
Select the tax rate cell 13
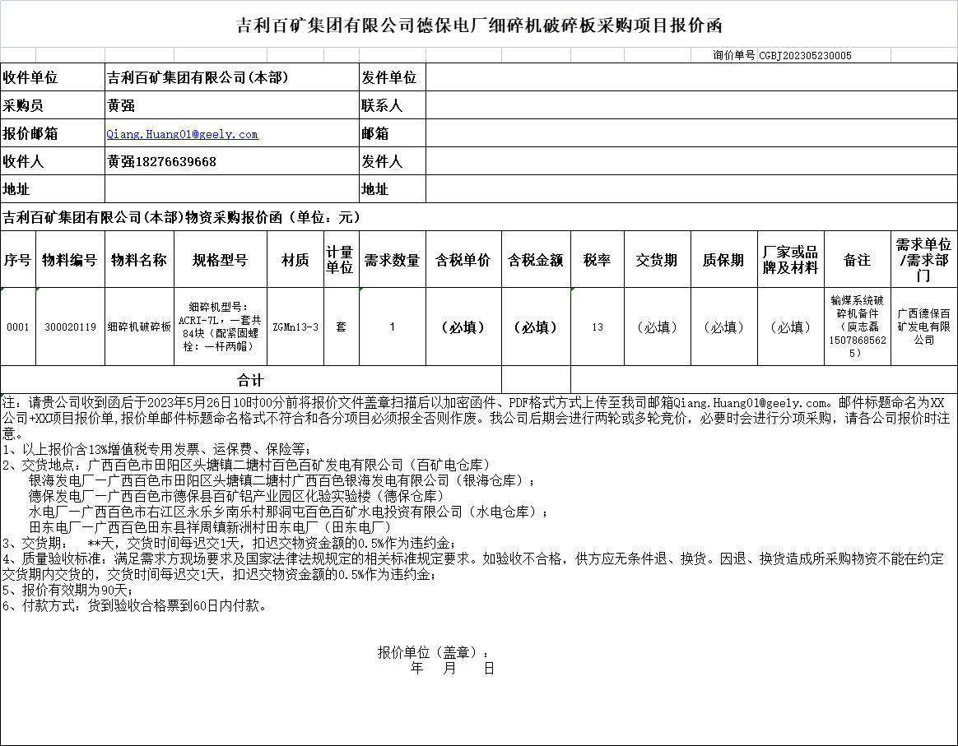click(598, 327)
